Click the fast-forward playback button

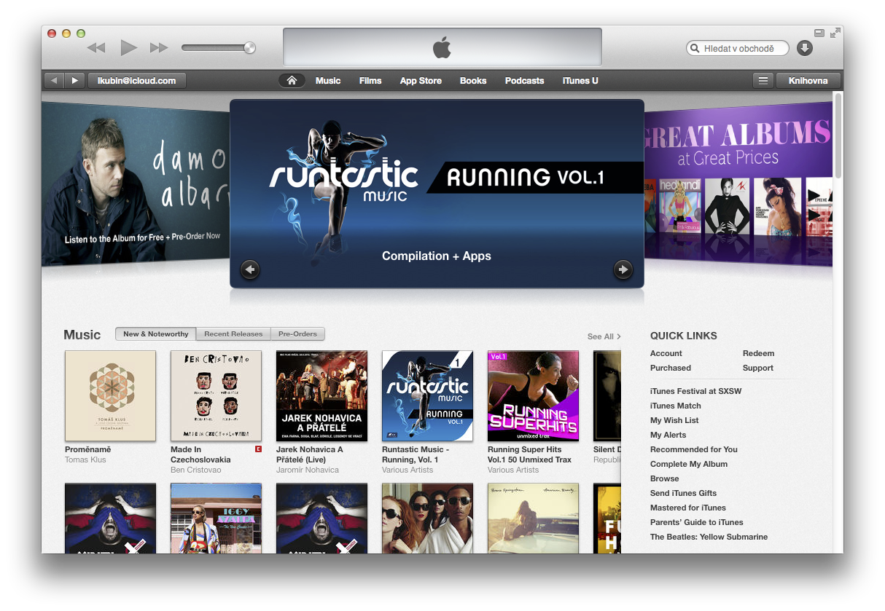(159, 48)
